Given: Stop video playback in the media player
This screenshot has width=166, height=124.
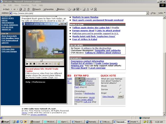Looking at the screenshot, I should point(34,64).
